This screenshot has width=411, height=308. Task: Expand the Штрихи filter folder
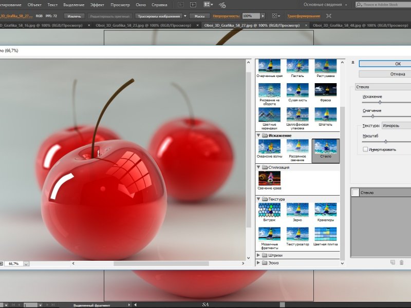pos(258,255)
